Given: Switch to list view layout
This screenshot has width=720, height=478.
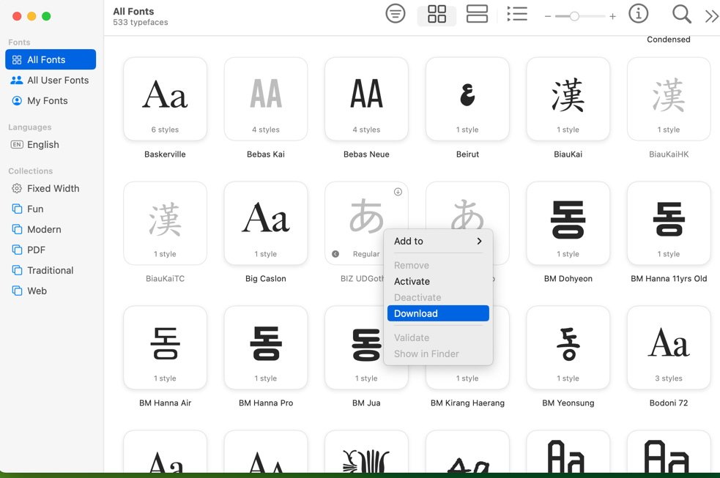Looking at the screenshot, I should (517, 14).
